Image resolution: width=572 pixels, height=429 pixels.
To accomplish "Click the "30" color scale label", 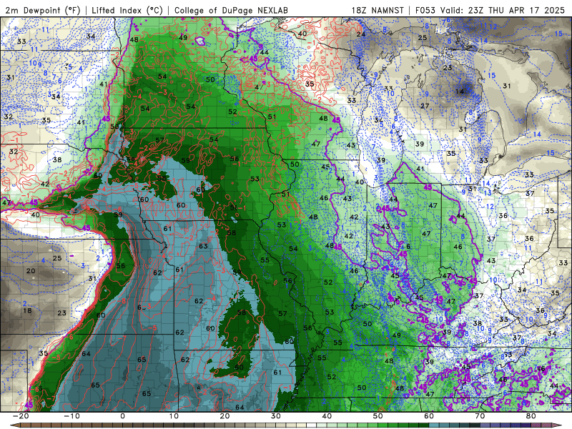I will [276, 416].
